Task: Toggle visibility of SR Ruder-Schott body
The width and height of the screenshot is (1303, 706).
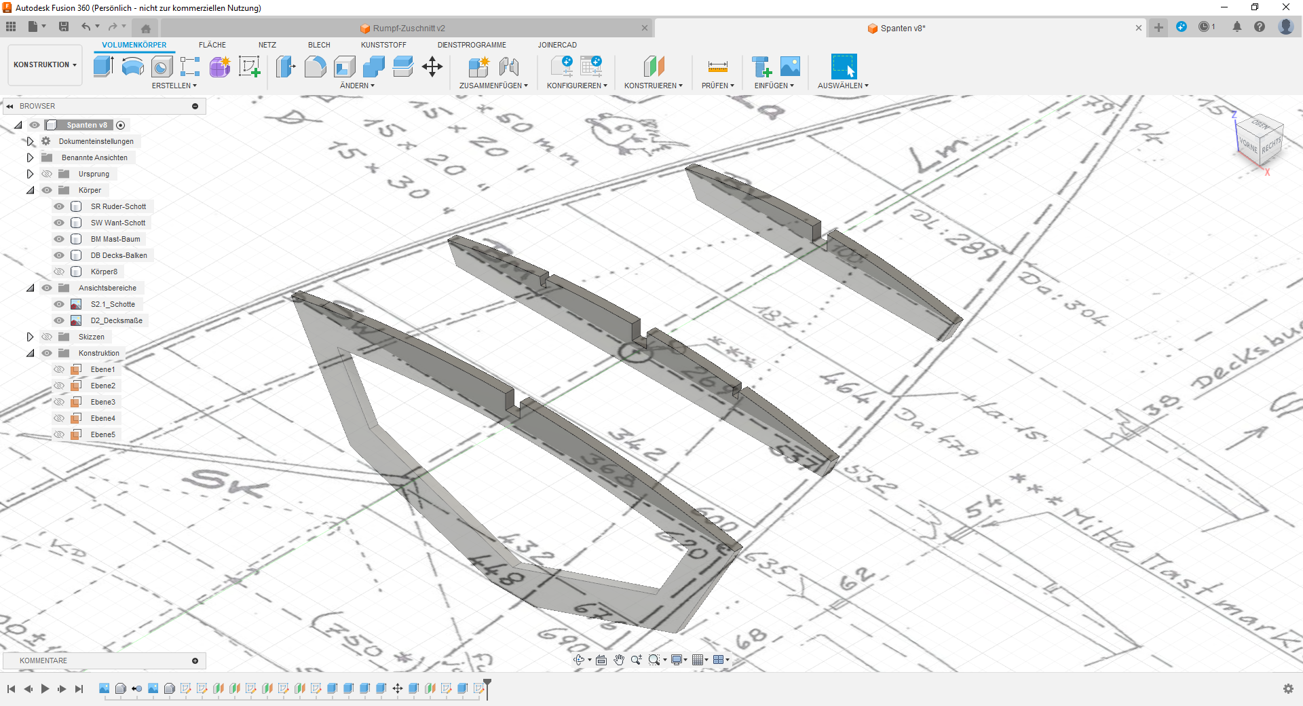Action: coord(59,206)
